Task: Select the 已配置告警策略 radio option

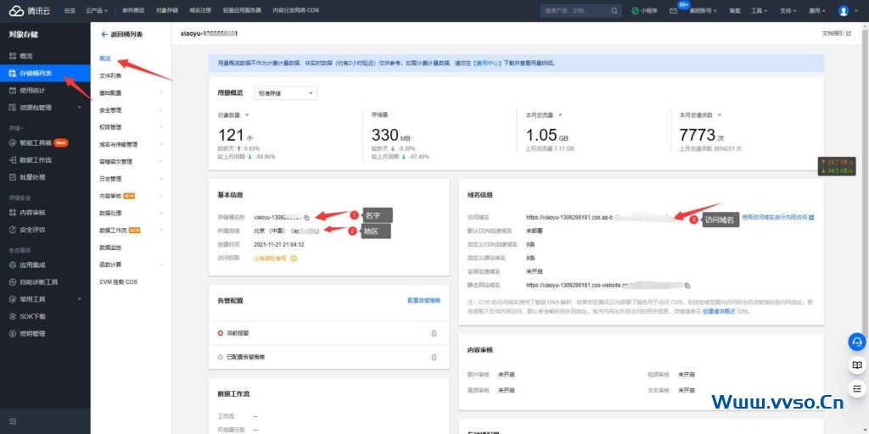Action: [x=221, y=358]
